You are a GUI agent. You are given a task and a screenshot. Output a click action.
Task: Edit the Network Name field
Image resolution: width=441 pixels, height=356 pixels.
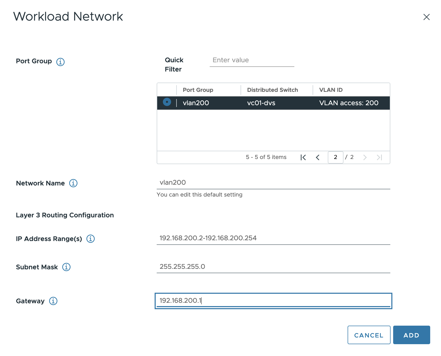click(x=274, y=183)
